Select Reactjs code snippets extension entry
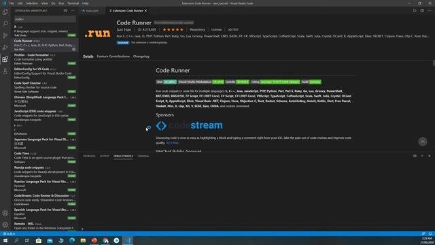The image size is (435, 245). [x=45, y=171]
